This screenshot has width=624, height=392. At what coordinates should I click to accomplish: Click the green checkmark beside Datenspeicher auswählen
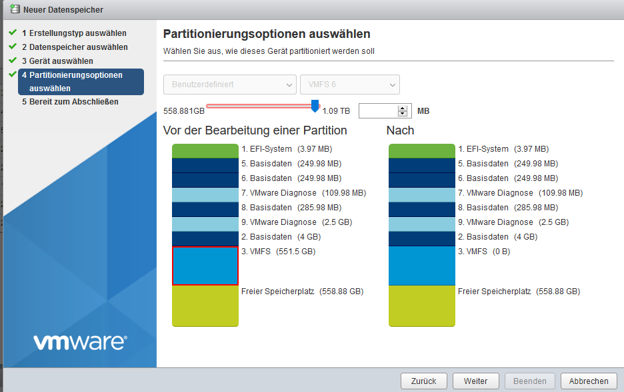pyautogui.click(x=12, y=47)
